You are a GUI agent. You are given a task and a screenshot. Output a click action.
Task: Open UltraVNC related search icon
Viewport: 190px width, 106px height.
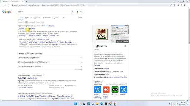(x=115, y=90)
